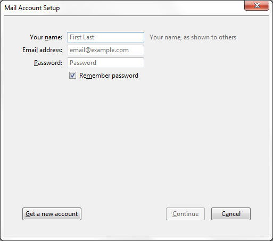This screenshot has height=241, width=273.
Task: Click the email@example.com placeholder text
Action: (99, 50)
